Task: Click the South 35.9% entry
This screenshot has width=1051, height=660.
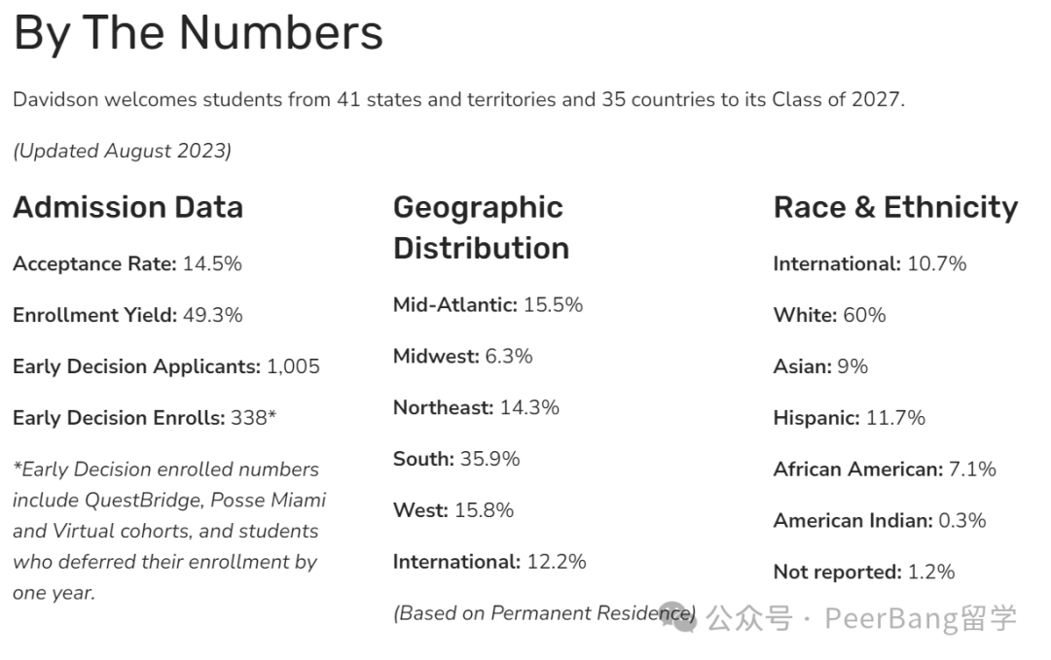Action: point(456,459)
